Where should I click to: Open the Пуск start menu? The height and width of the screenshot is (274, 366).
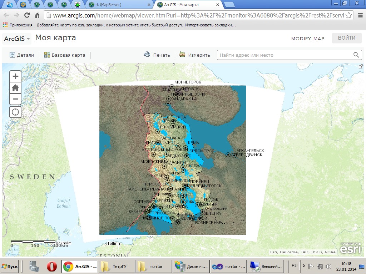pyautogui.click(x=10, y=266)
